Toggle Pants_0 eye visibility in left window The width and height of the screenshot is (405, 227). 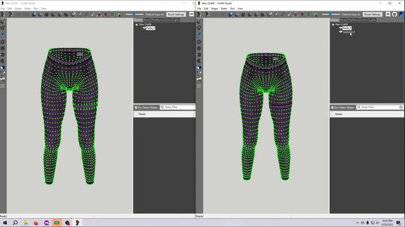tap(144, 28)
